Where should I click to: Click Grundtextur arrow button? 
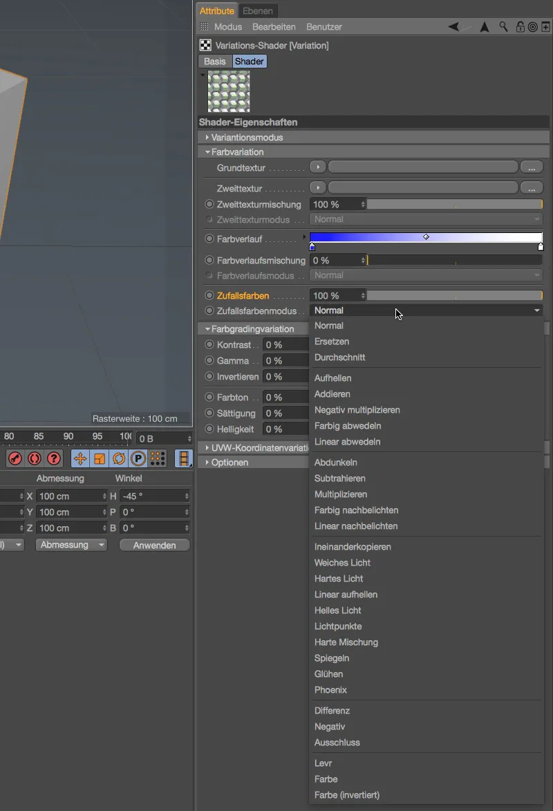(x=317, y=167)
